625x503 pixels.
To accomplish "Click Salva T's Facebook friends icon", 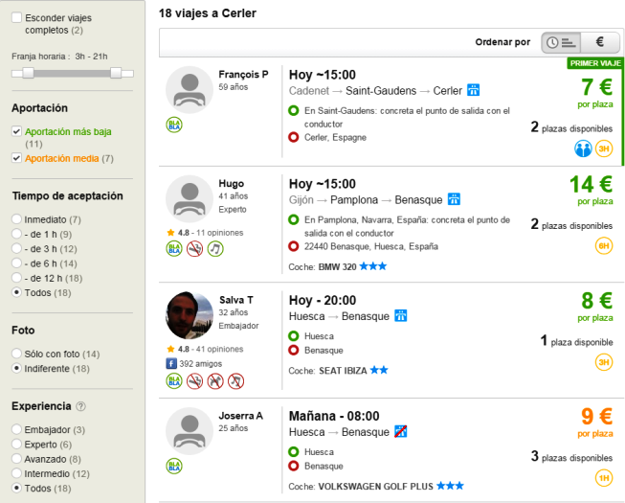I will [x=173, y=364].
